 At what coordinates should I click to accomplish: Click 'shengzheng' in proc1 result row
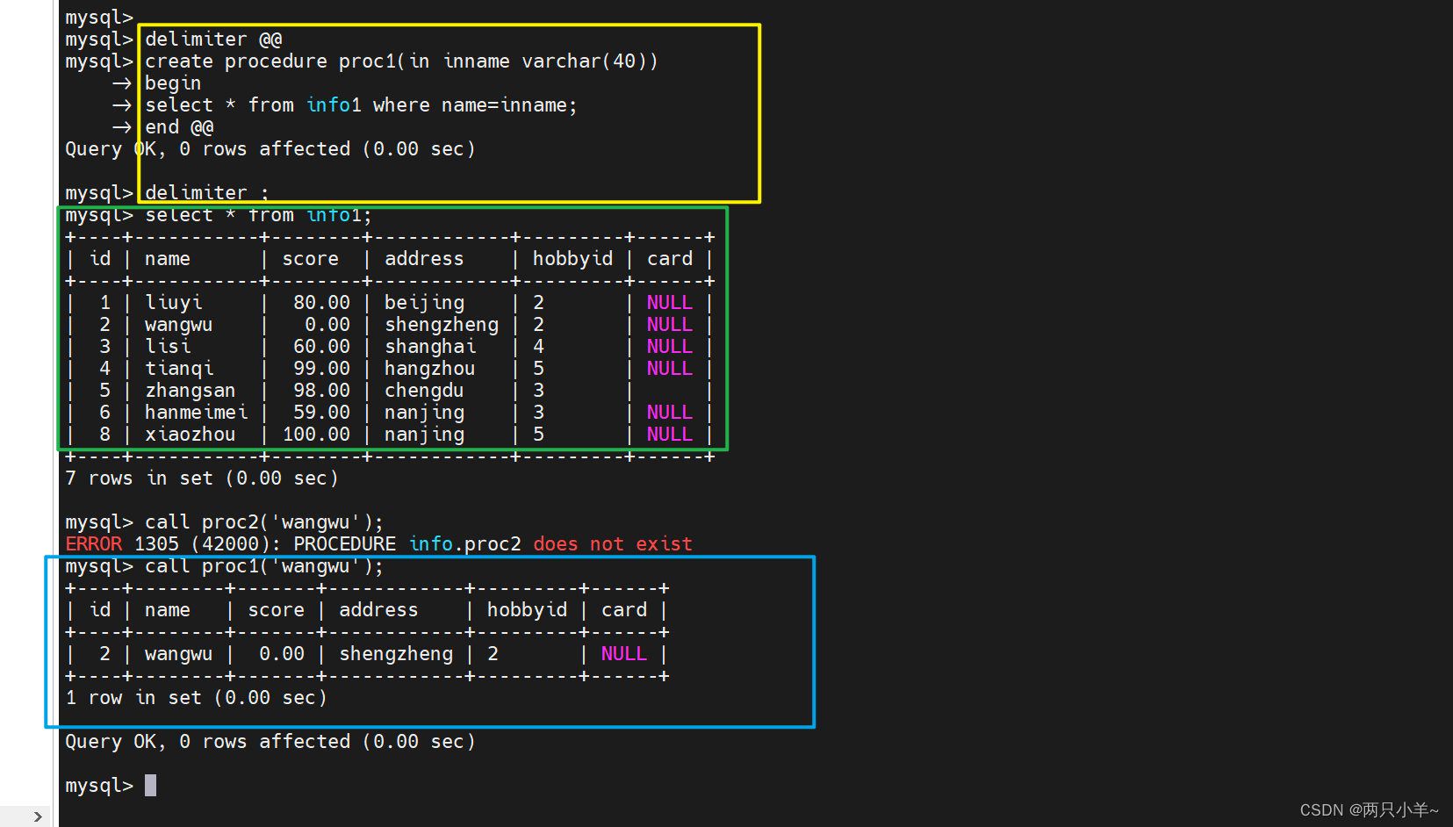click(x=396, y=654)
